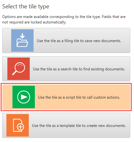This screenshot has height=142, width=134.
Task: Click the down arrow above the folder glyph
Action: click(22, 36)
